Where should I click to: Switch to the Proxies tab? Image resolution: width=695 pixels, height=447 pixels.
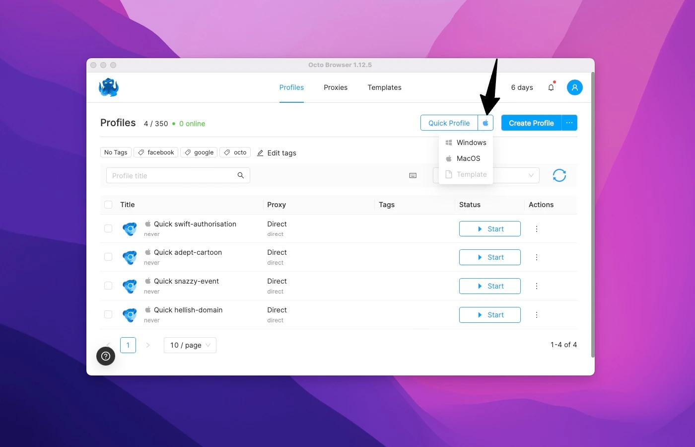click(335, 87)
